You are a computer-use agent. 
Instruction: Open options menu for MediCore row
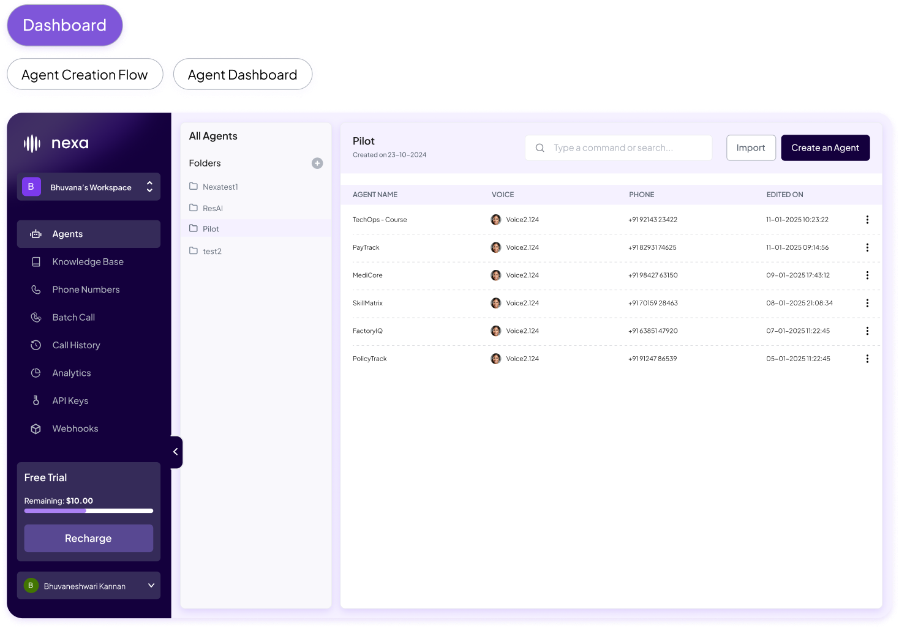point(867,275)
